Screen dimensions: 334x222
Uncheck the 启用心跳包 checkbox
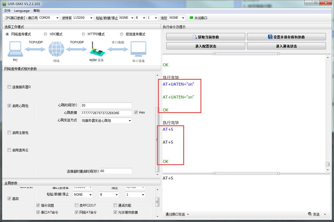(9, 106)
